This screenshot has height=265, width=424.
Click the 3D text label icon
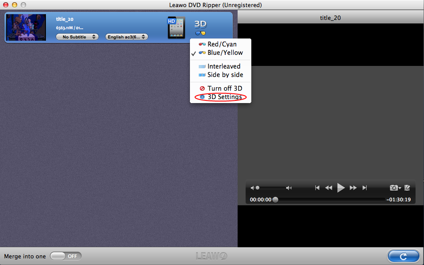201,24
